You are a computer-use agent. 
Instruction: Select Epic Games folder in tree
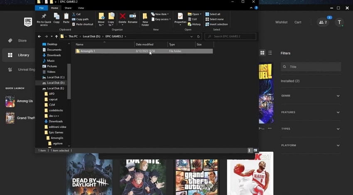click(x=54, y=132)
